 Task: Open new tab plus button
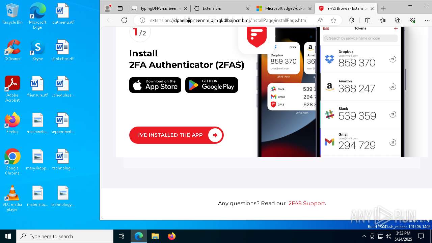tap(383, 8)
